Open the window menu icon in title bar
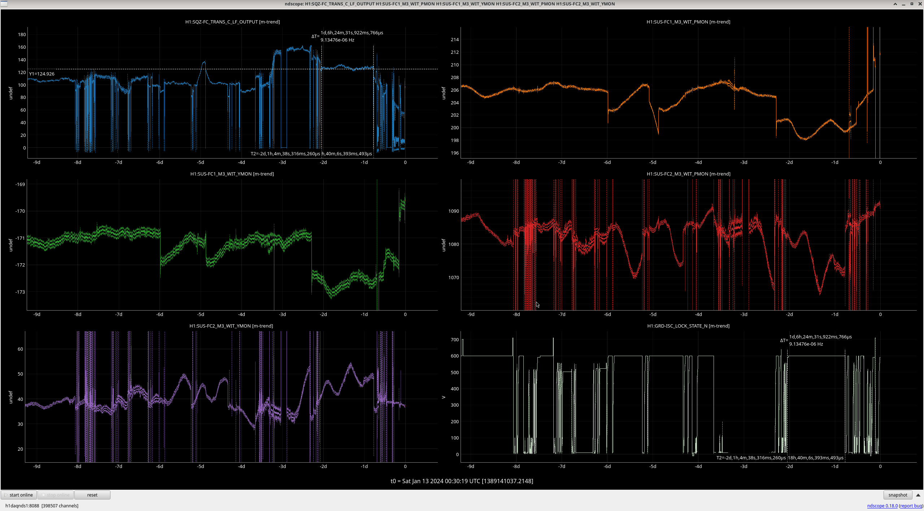The height and width of the screenshot is (511, 924). click(4, 4)
